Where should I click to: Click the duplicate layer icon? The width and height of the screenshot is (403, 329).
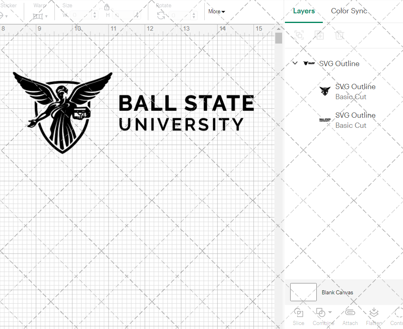point(320,35)
